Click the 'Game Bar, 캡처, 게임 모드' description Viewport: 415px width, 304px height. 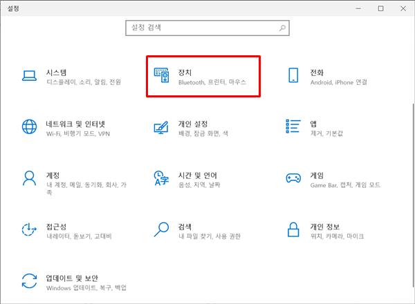point(345,185)
